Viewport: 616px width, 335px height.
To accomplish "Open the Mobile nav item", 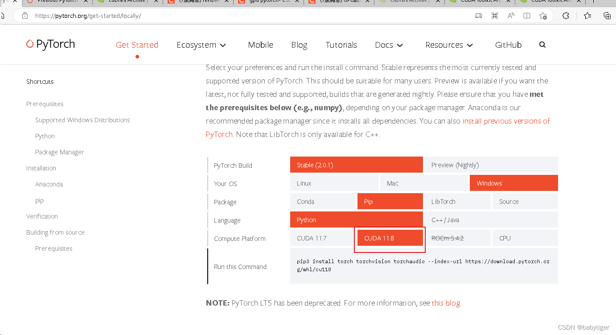I will (260, 45).
